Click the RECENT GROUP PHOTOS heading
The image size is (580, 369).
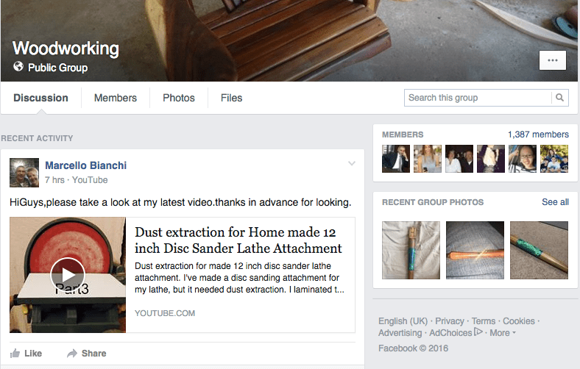[x=433, y=202]
